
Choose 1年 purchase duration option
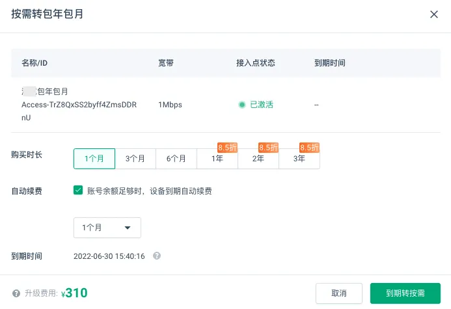point(217,159)
